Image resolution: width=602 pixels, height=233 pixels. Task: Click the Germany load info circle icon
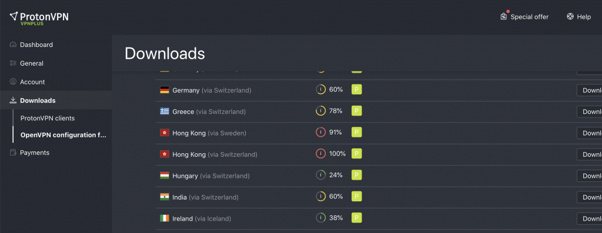[320, 90]
